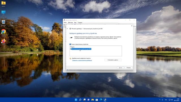Open Task View on the taskbar
This screenshot has height=102, width=181.
(84, 100)
